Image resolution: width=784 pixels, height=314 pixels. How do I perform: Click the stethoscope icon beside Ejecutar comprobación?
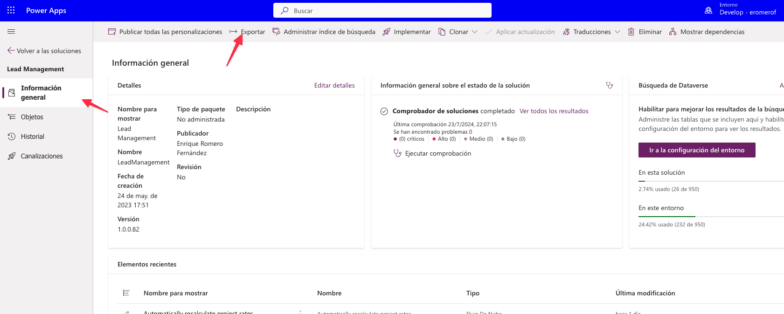(397, 153)
